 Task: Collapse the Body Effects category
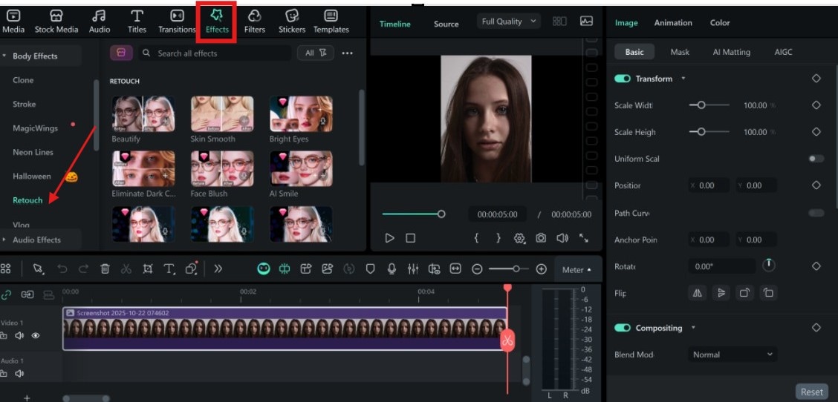(x=4, y=56)
